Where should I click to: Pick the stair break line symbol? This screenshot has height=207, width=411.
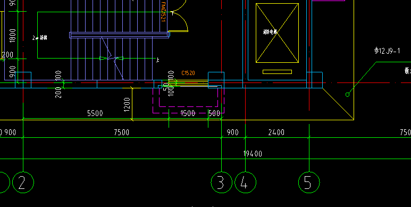[112, 58]
